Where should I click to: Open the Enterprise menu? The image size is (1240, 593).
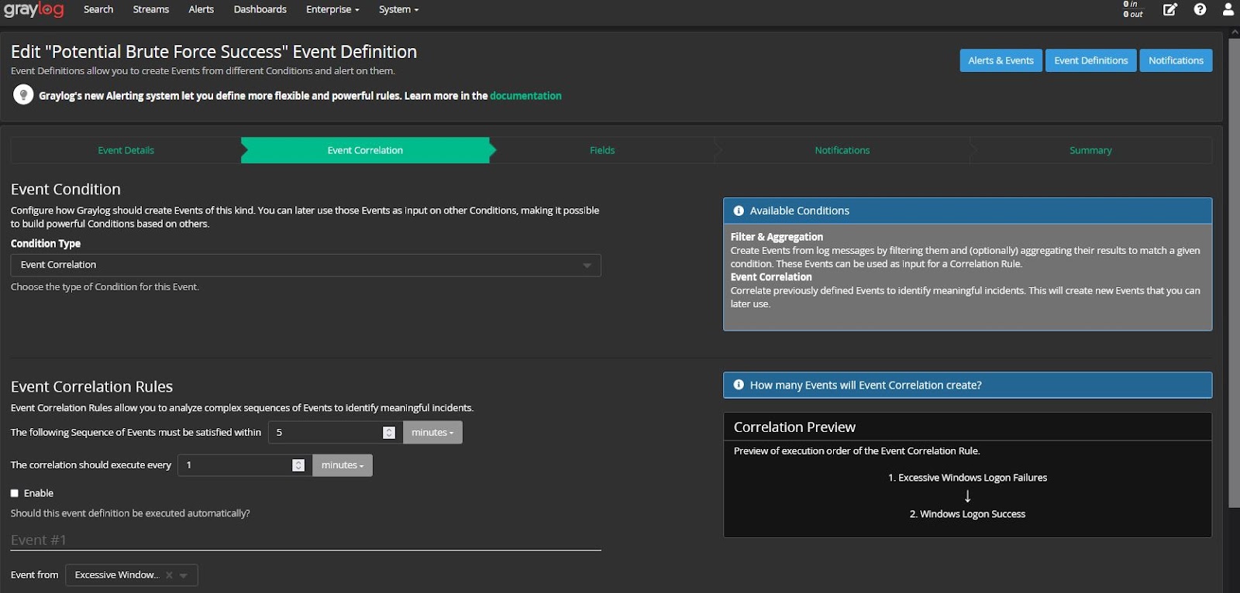point(332,9)
